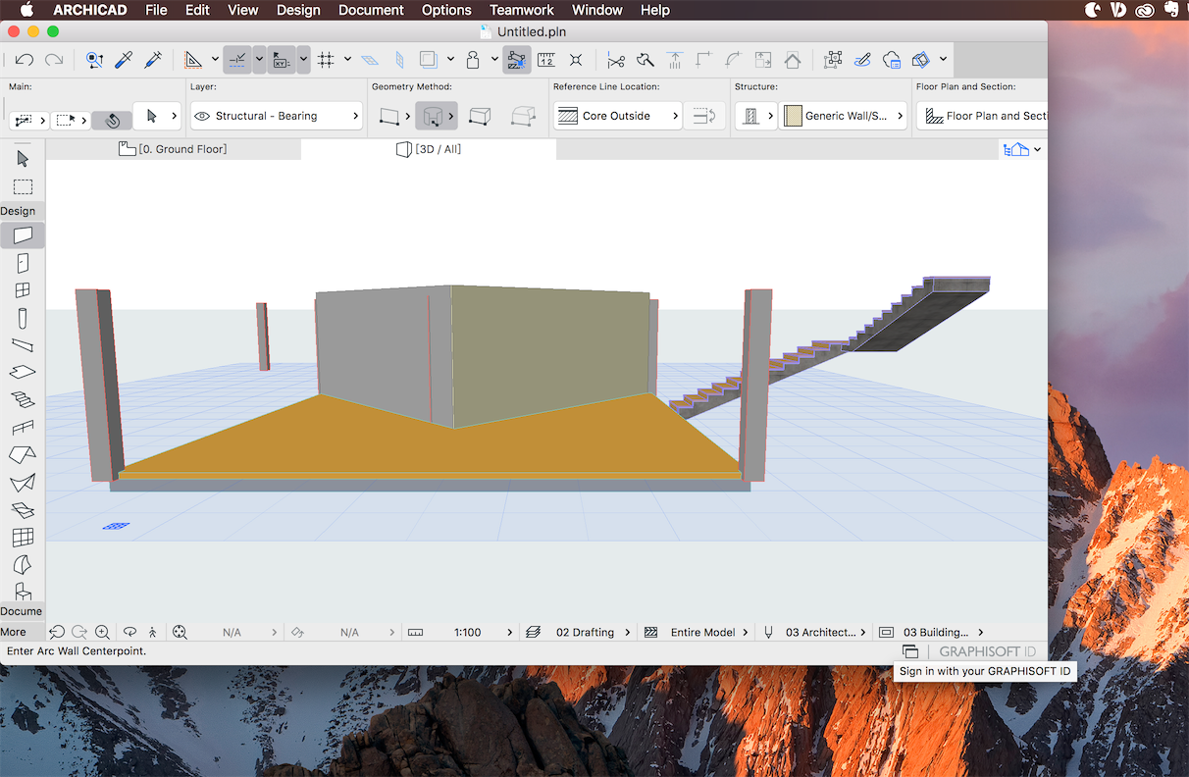Switch to the 3D / All tab
1189x777 pixels.
[429, 149]
